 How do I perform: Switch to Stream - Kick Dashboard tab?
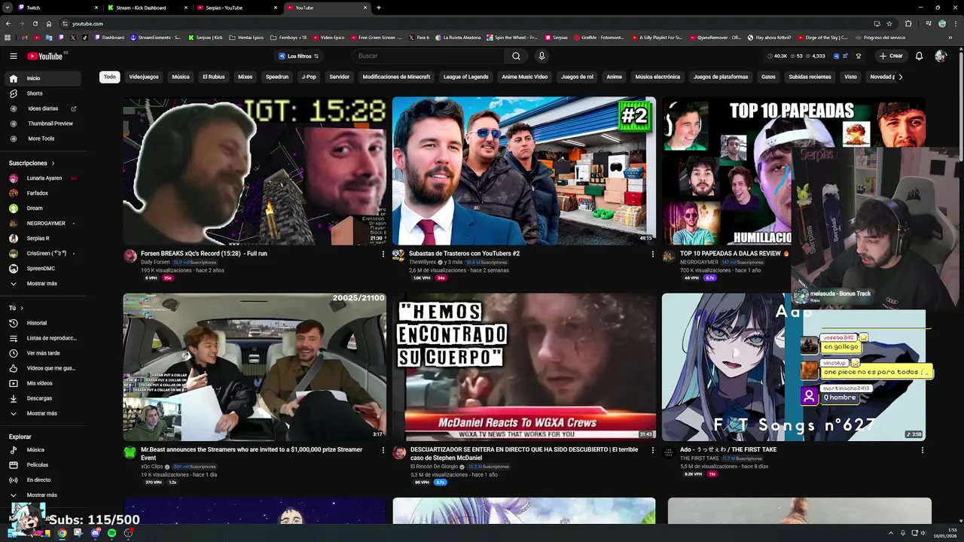147,8
